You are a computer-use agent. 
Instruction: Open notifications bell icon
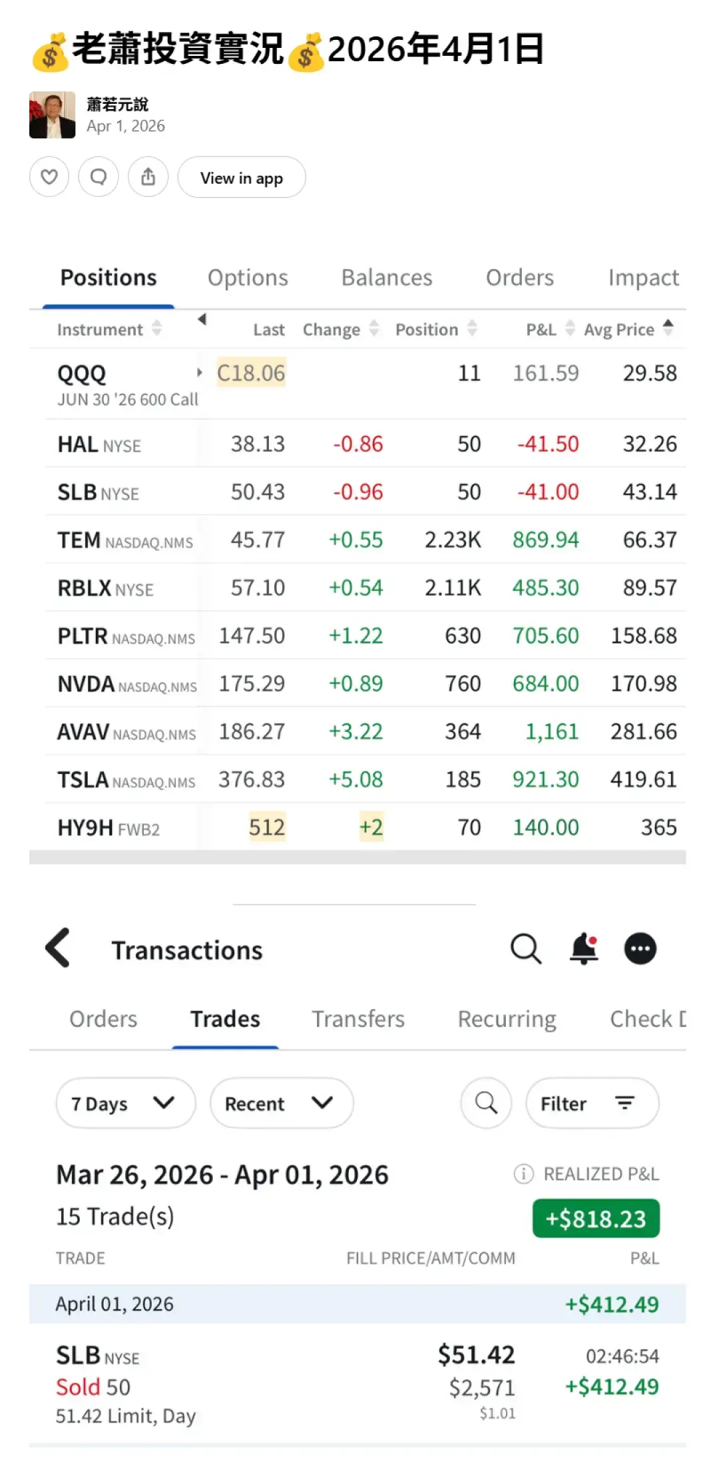pos(583,949)
